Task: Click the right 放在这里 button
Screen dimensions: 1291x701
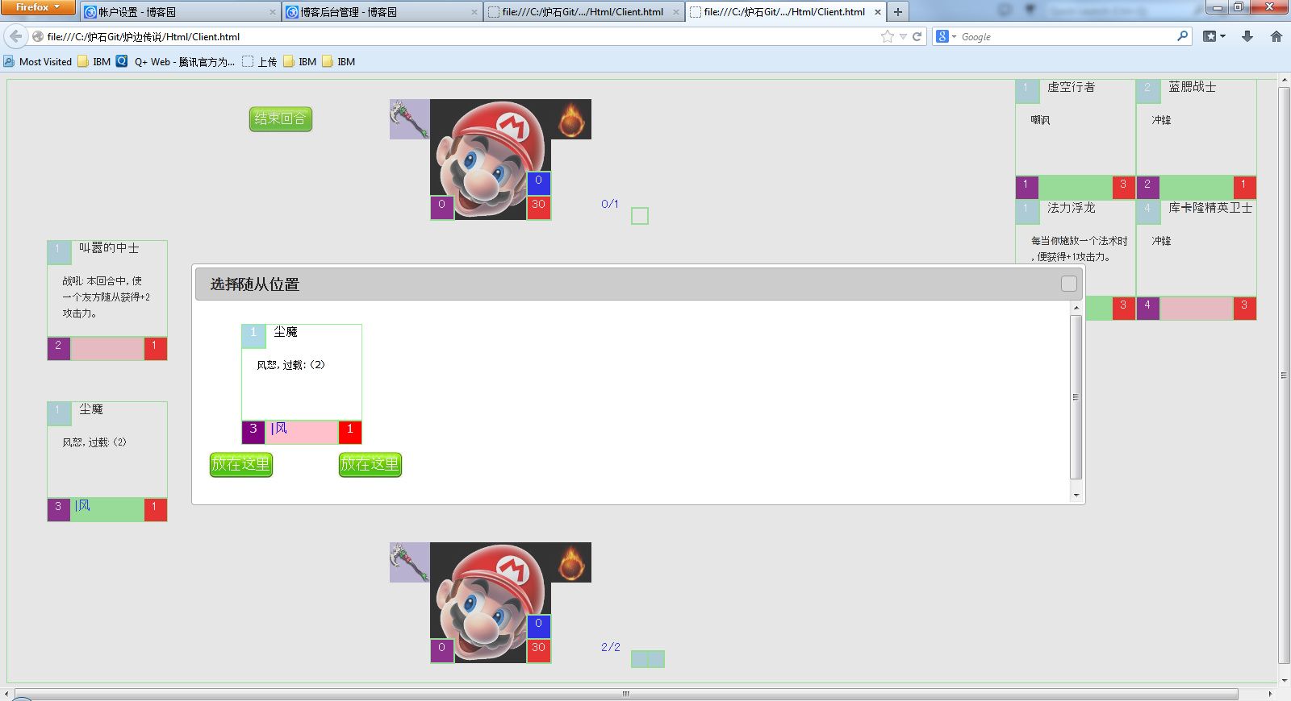Action: pyautogui.click(x=370, y=465)
